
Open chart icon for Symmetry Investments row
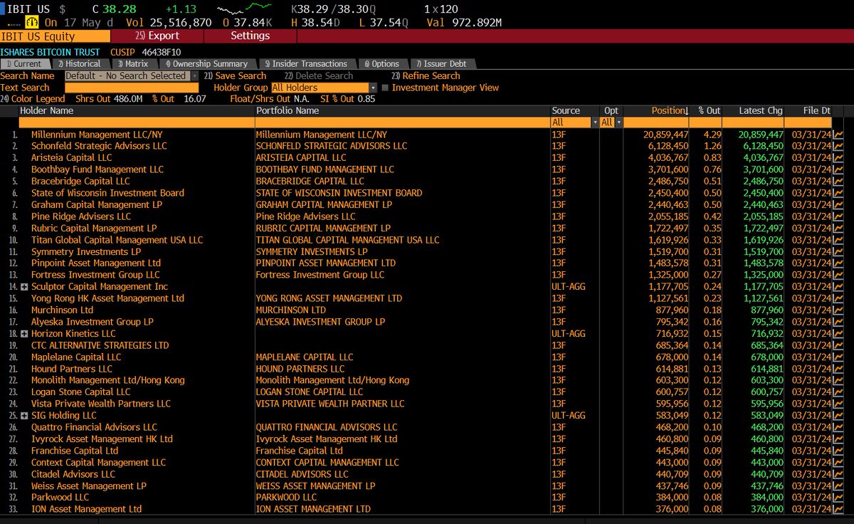click(x=838, y=252)
